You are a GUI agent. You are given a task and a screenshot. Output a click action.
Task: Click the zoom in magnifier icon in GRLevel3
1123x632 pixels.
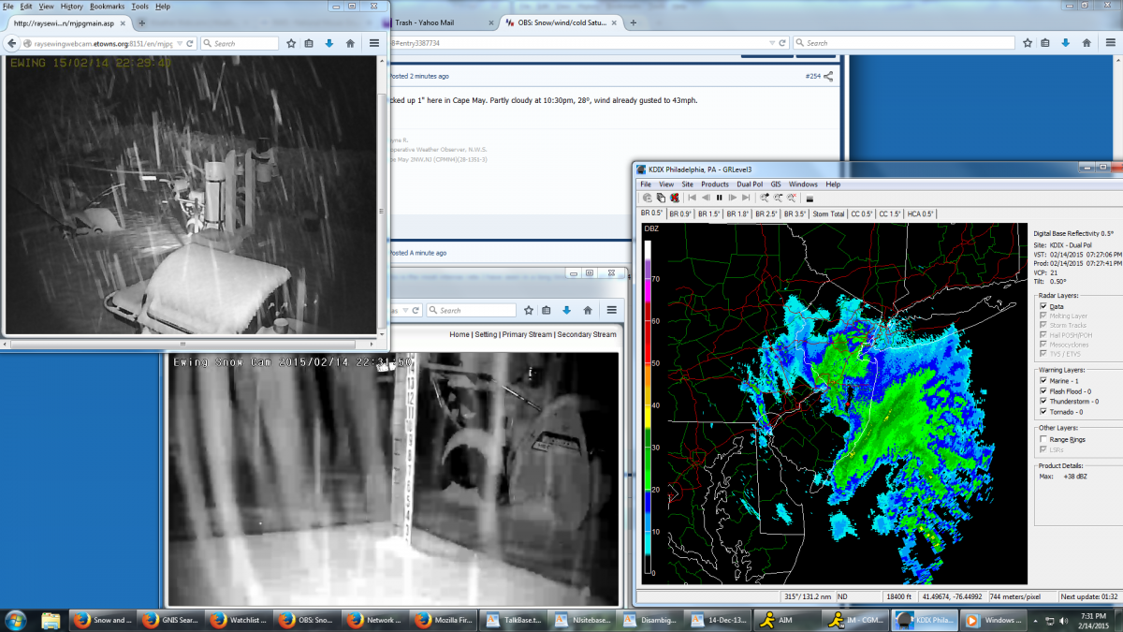(x=765, y=198)
